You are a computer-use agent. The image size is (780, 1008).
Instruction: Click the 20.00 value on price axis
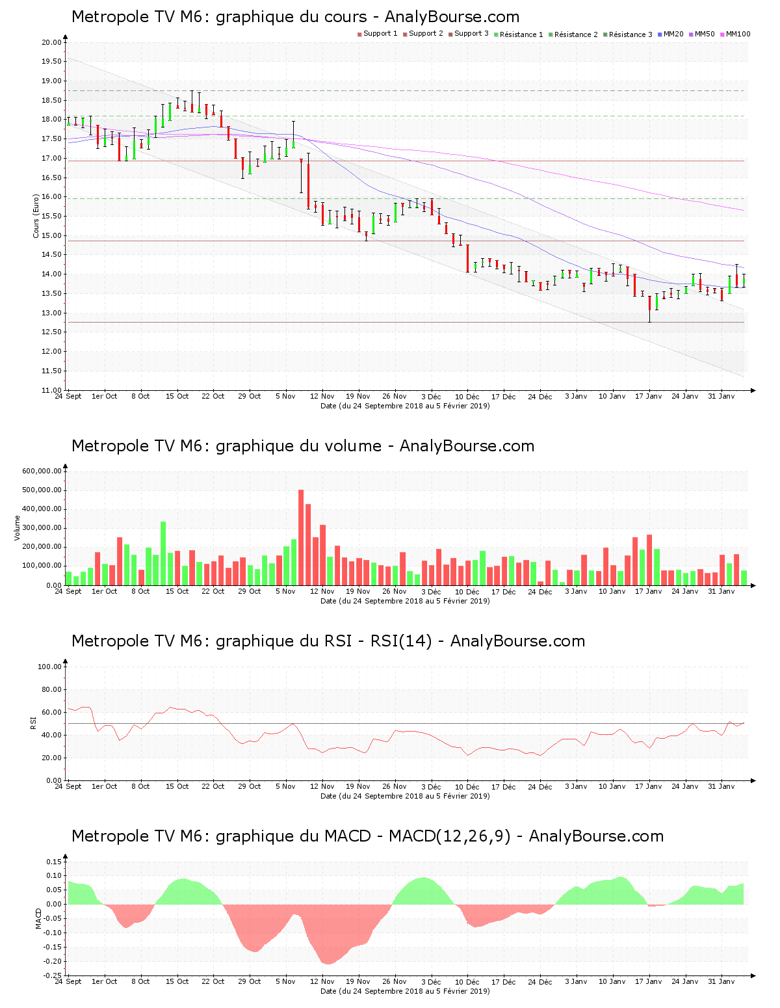tap(51, 43)
